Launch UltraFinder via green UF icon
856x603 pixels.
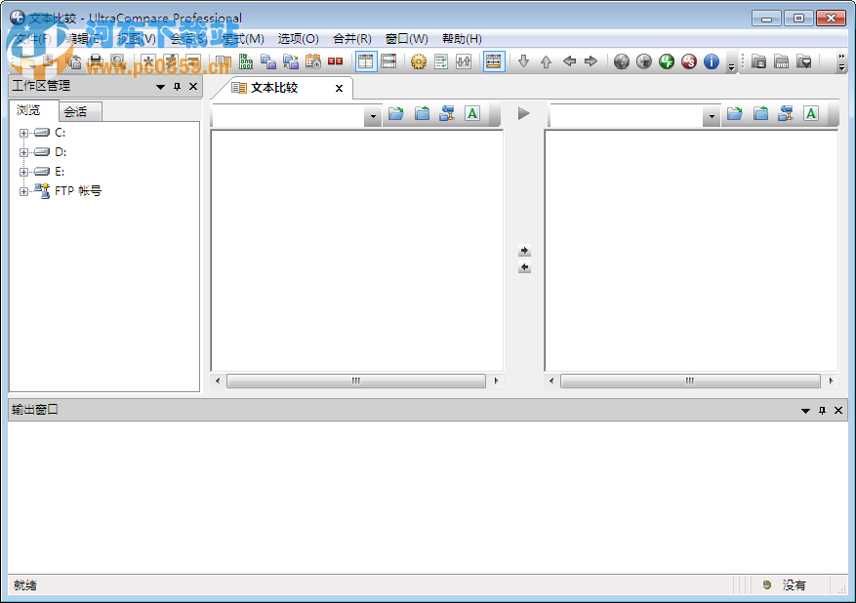click(x=667, y=61)
